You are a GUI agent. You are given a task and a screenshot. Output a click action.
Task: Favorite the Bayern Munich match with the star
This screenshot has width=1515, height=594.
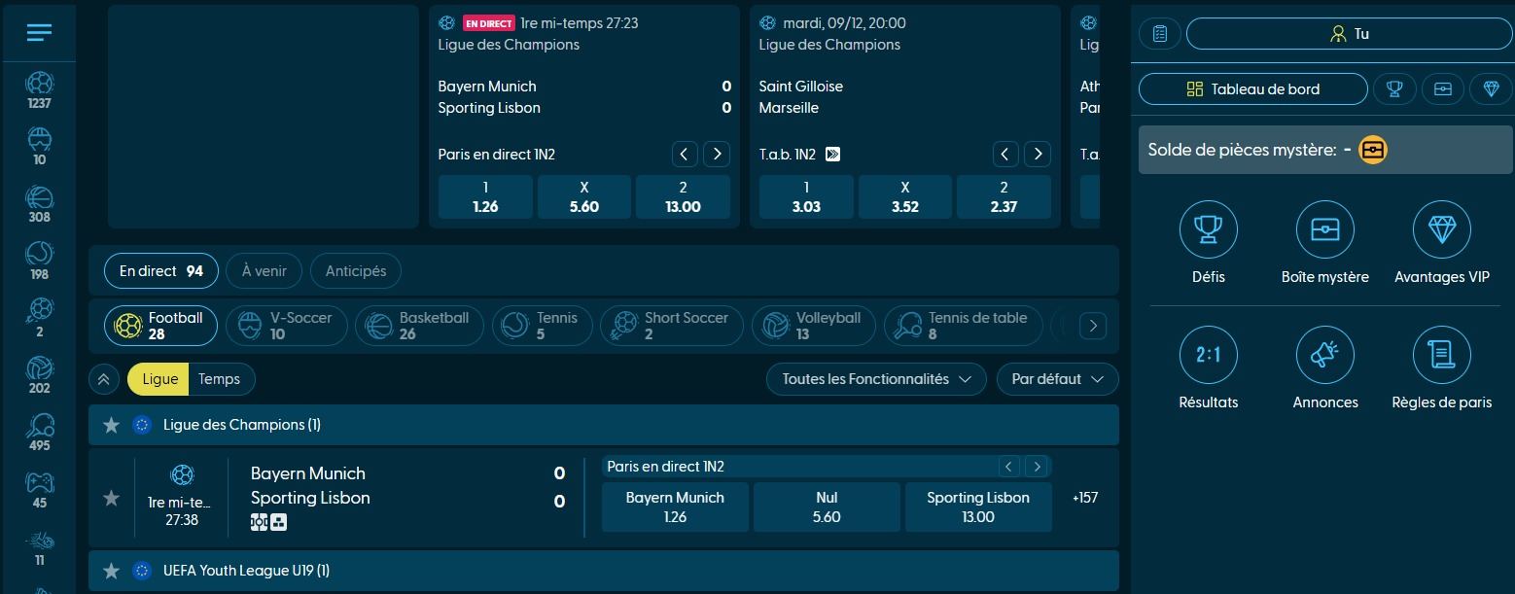111,497
